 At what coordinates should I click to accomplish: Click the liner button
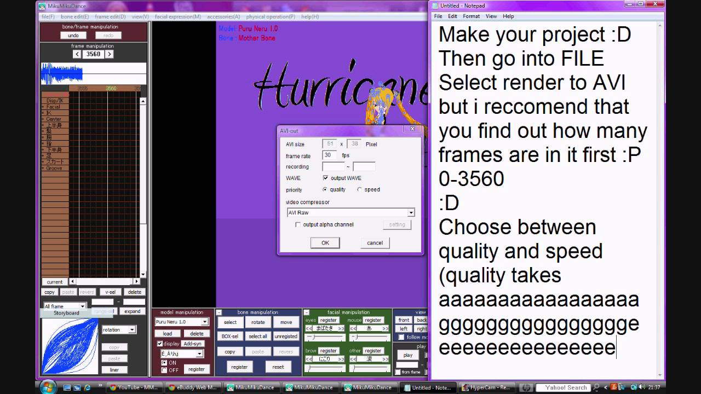point(114,370)
